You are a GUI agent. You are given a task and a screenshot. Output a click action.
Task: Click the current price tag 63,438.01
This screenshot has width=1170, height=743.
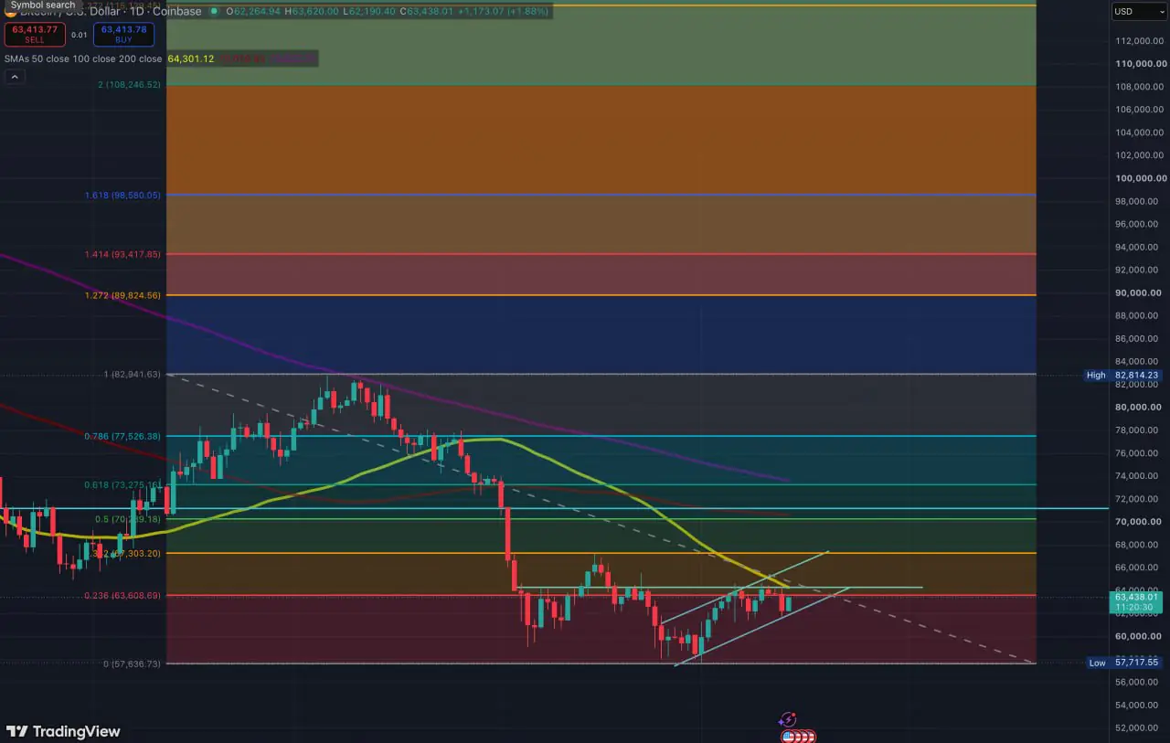[x=1138, y=601]
